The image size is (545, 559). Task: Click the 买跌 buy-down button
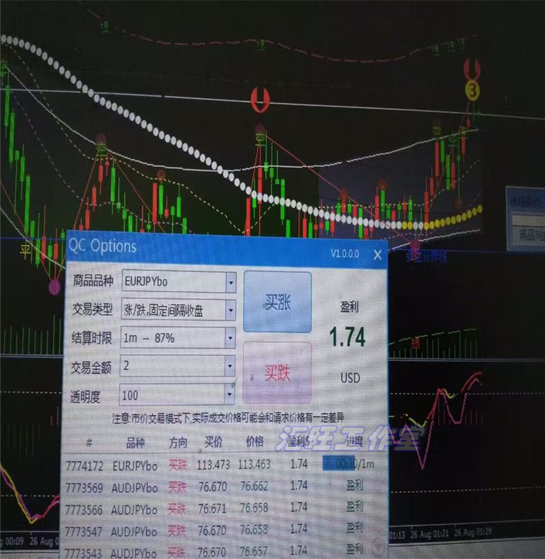277,373
